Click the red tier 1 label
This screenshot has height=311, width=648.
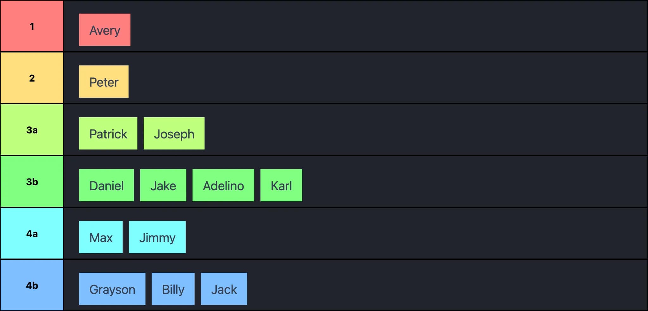click(x=32, y=26)
